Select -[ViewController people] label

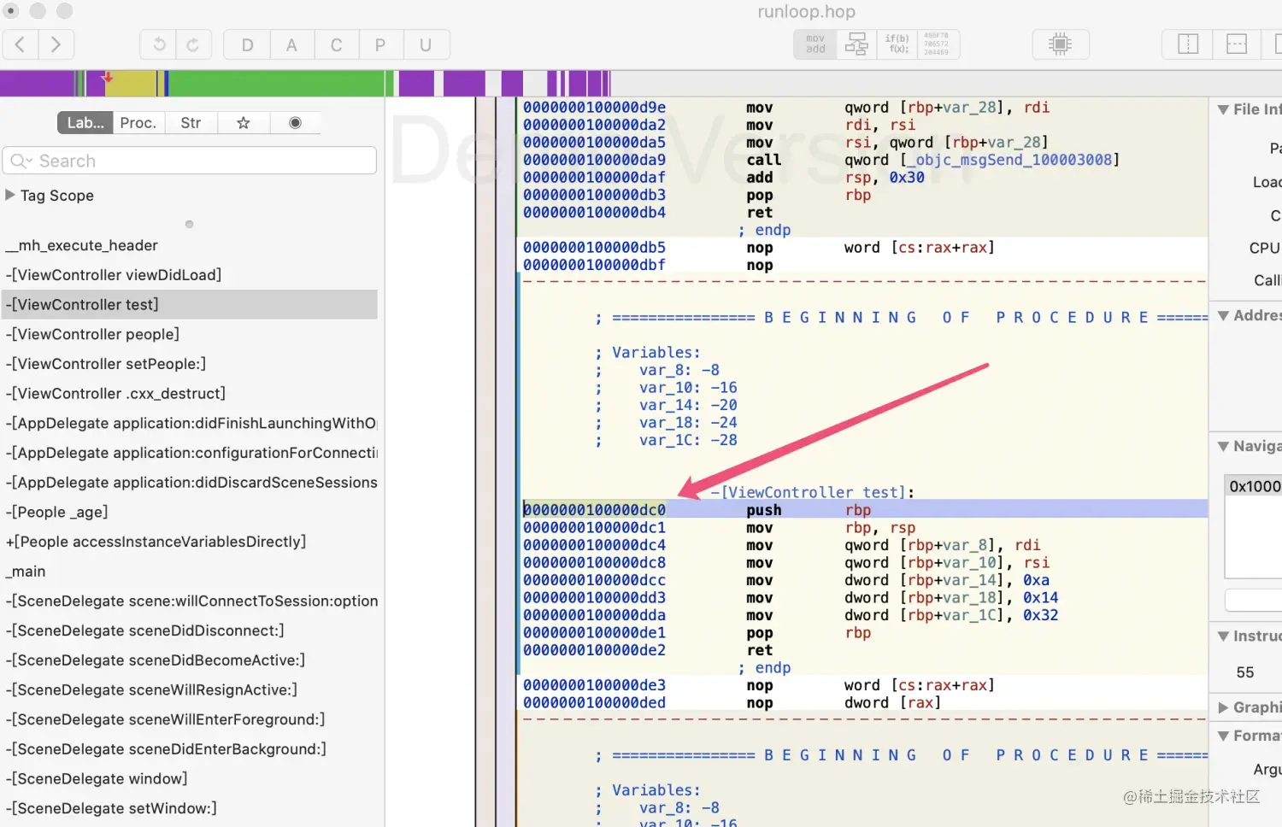(189, 334)
